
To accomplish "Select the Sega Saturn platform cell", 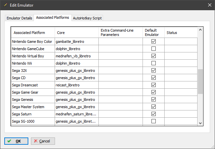I will point(33,114).
